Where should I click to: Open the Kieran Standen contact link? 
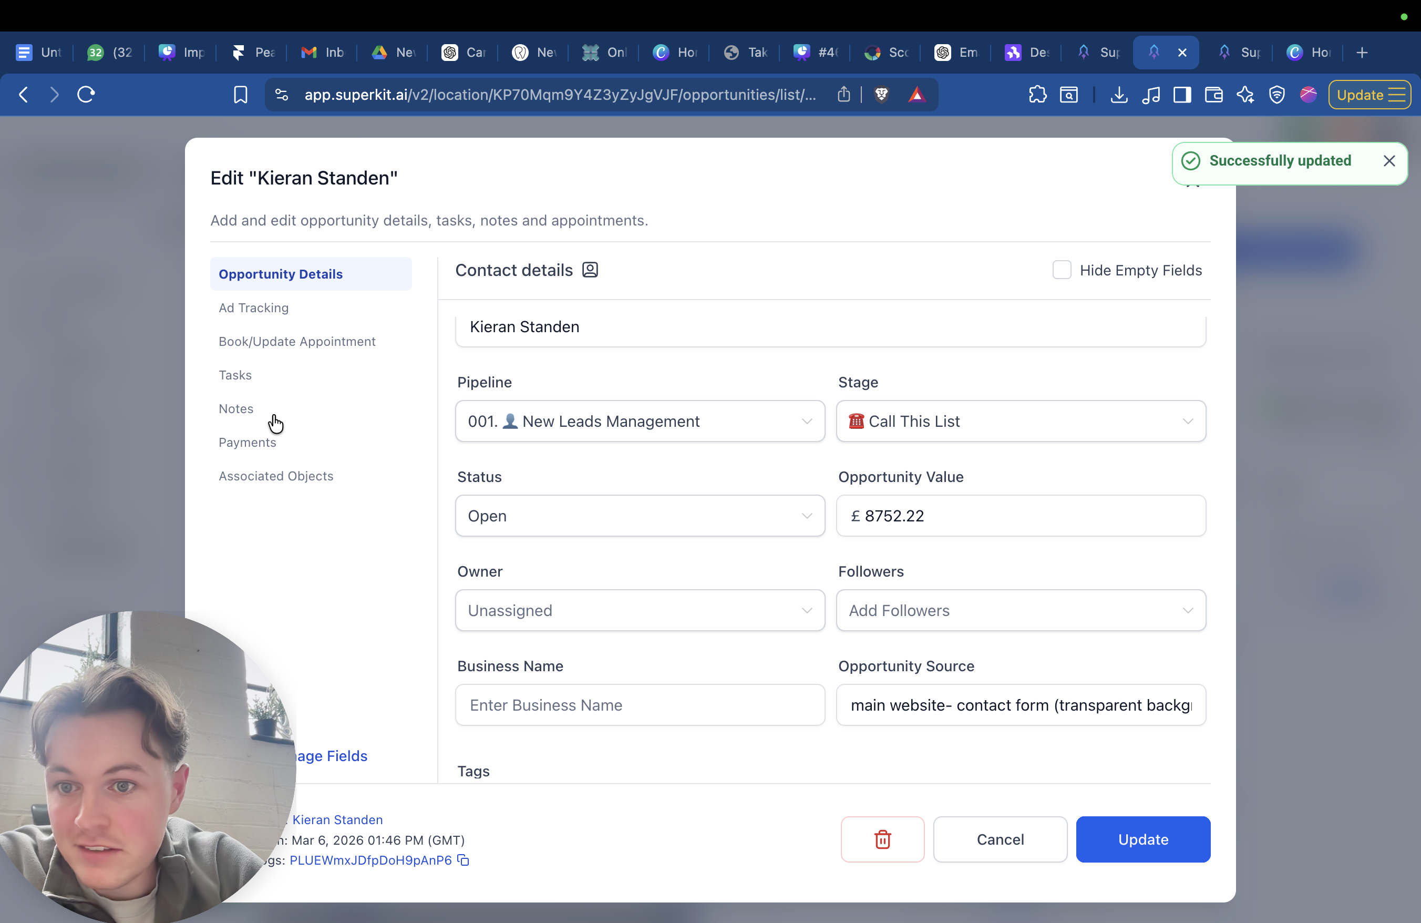pyautogui.click(x=337, y=820)
